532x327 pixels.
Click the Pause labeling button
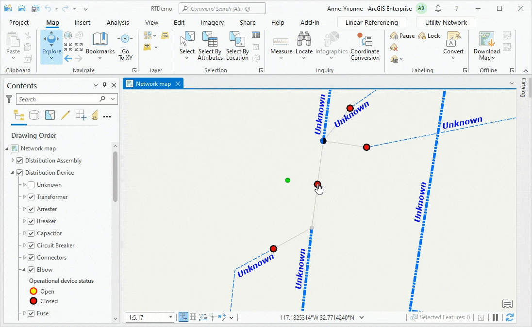[402, 35]
